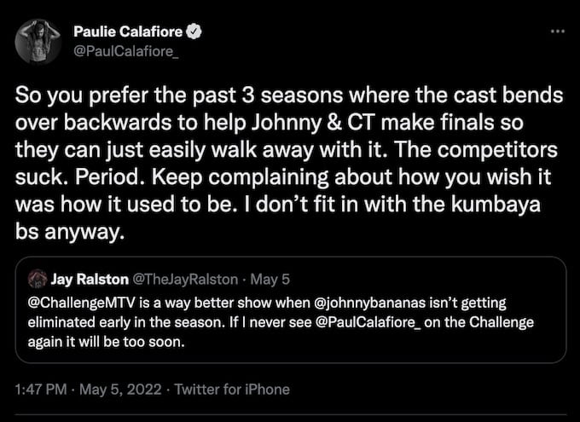
Task: Open the tweet's more options ellipsis menu
Action: click(558, 32)
